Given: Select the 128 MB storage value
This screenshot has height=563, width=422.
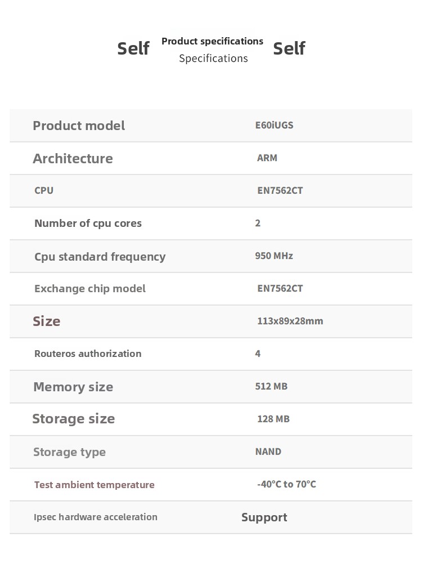Looking at the screenshot, I should (x=273, y=419).
